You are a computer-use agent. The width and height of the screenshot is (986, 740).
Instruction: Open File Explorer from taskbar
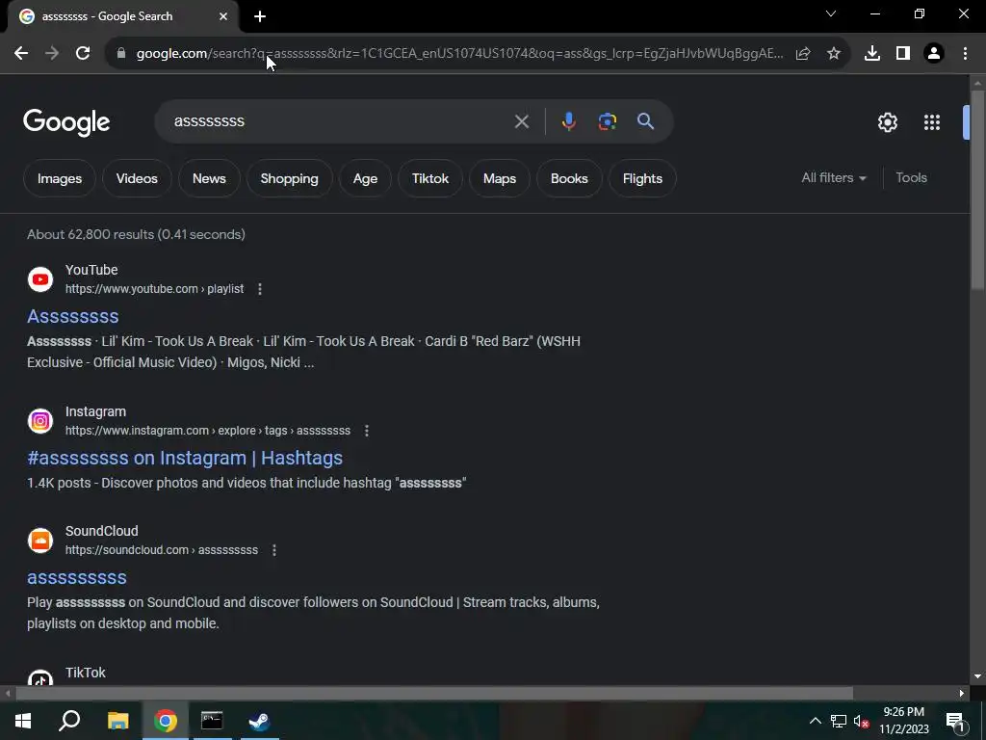point(117,721)
